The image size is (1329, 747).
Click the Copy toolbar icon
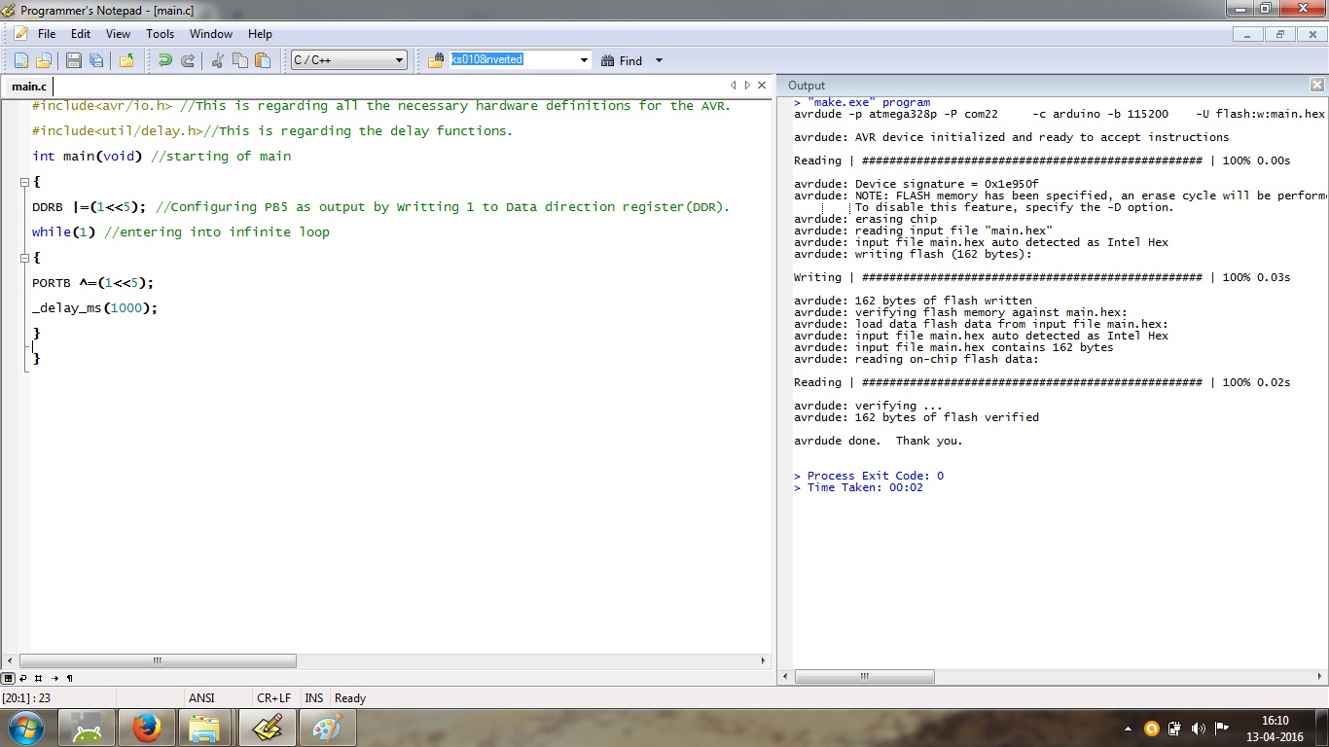click(240, 60)
